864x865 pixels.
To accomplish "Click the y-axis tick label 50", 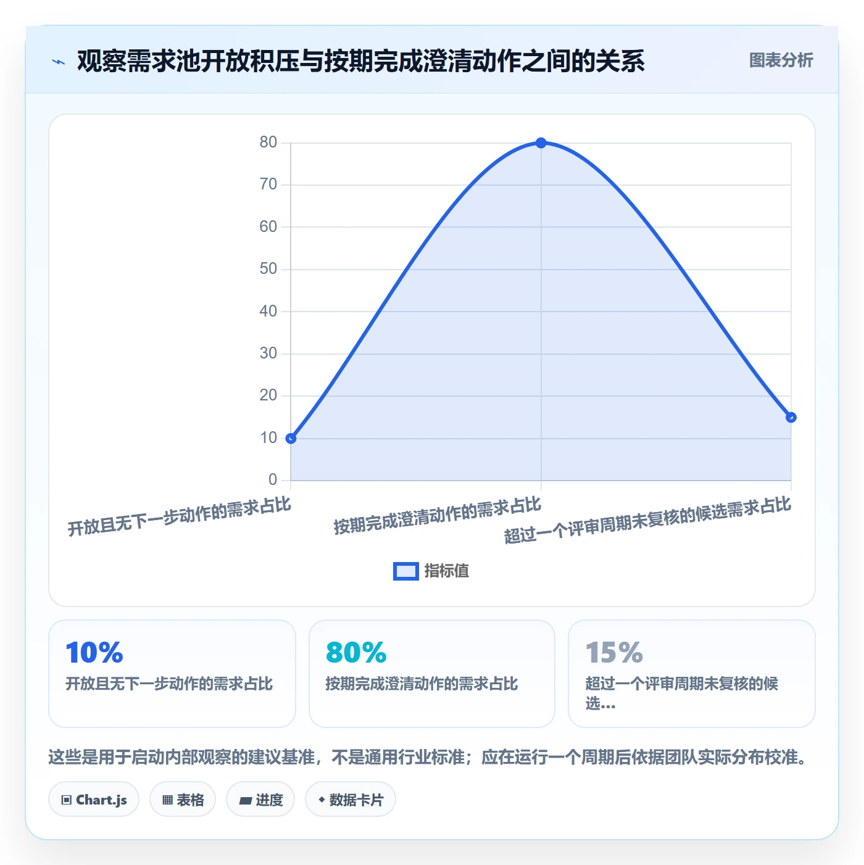I will click(x=268, y=269).
